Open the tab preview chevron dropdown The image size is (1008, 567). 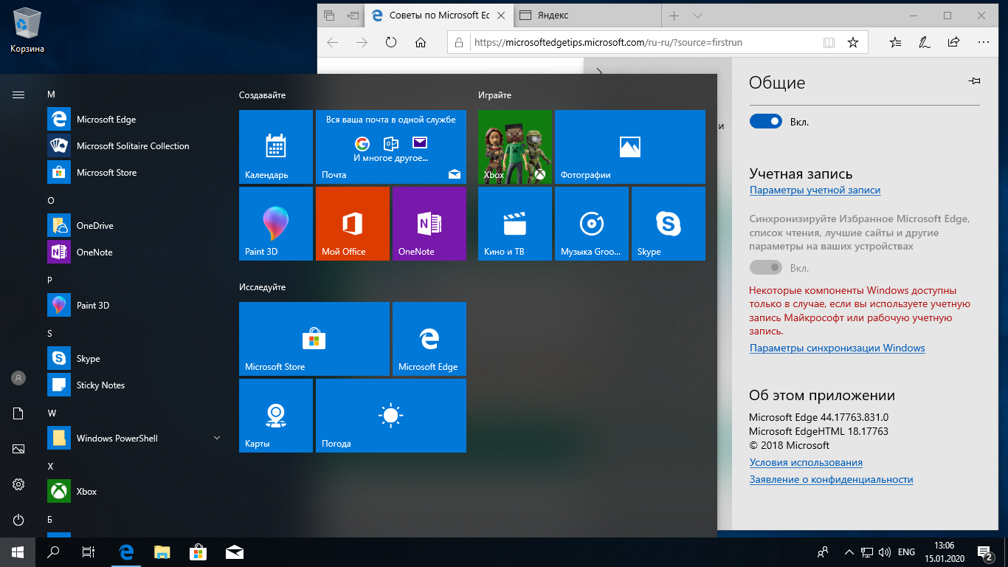pos(697,16)
